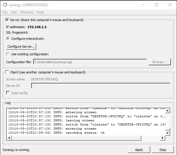Maximize the Synergy window
177x155 pixels.
156,5
